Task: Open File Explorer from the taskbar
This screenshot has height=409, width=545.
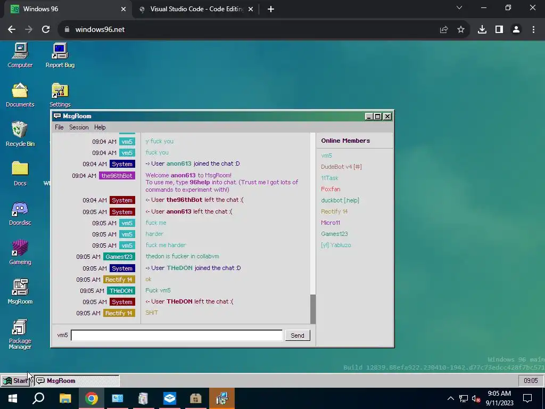Action: click(x=65, y=398)
